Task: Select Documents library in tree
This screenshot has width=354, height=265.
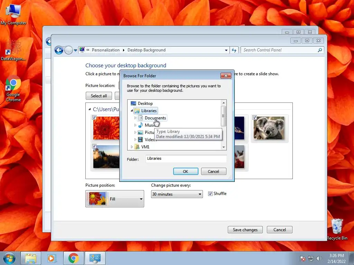Action: (155, 118)
